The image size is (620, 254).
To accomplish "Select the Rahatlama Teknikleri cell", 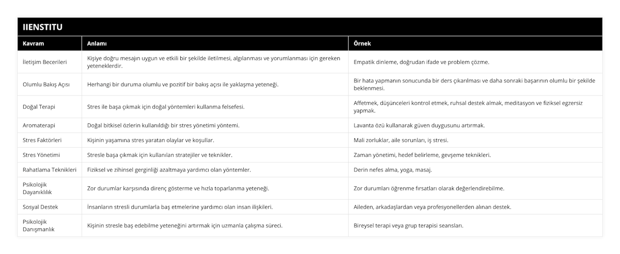I will 50,169.
